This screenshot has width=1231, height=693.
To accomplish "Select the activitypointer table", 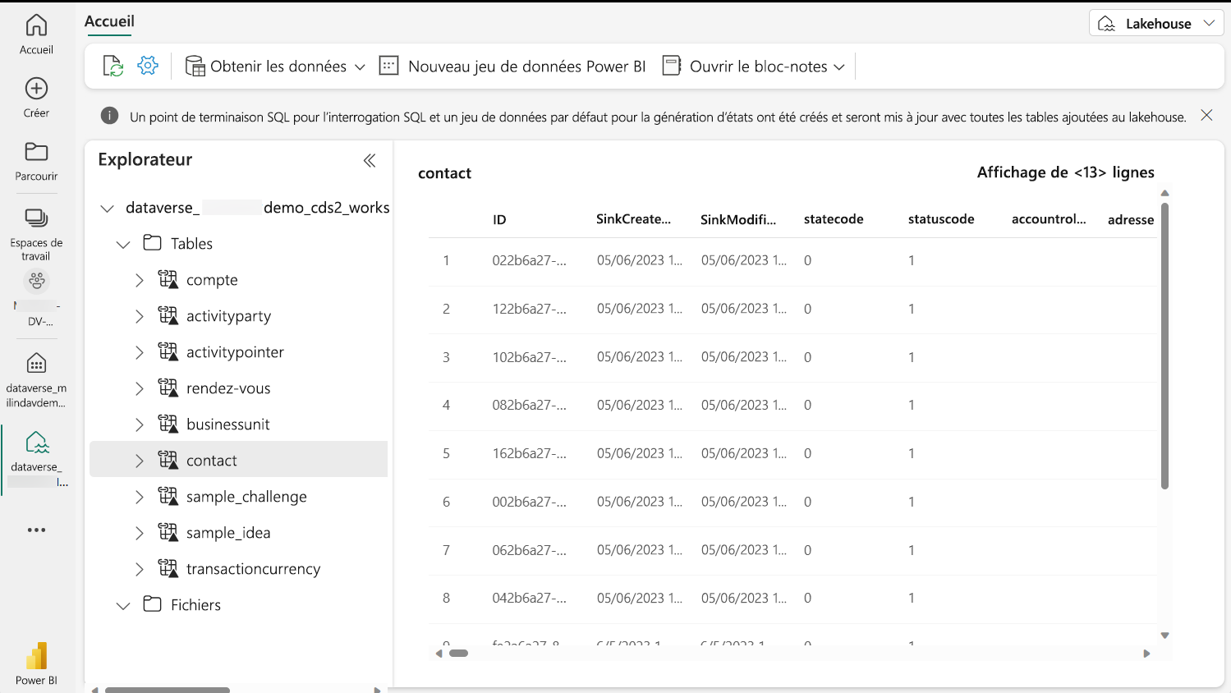I will [x=235, y=352].
